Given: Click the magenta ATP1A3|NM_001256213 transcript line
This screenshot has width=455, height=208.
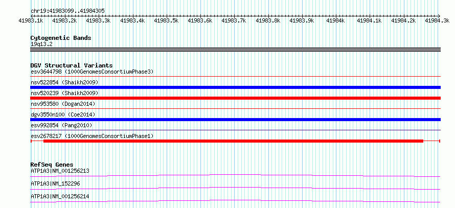Looking at the screenshot, I should click(x=236, y=175).
